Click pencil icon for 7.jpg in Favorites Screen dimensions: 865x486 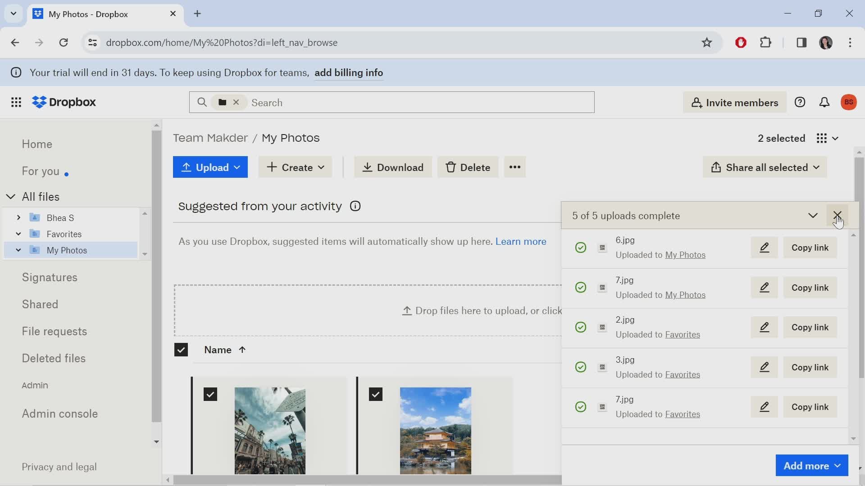764,407
